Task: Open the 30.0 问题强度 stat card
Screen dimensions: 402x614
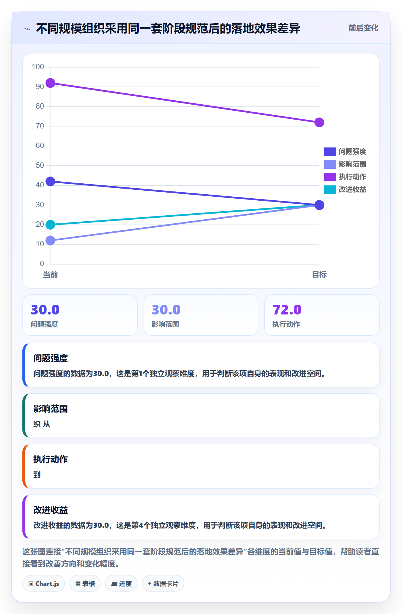Action: (80, 315)
